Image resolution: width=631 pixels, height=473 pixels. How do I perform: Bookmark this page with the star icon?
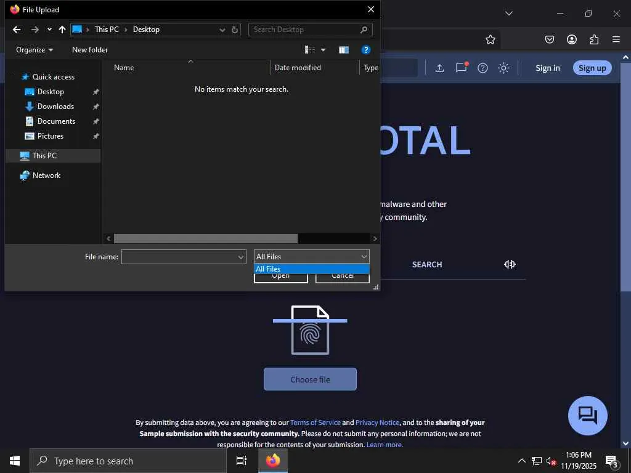pos(490,39)
